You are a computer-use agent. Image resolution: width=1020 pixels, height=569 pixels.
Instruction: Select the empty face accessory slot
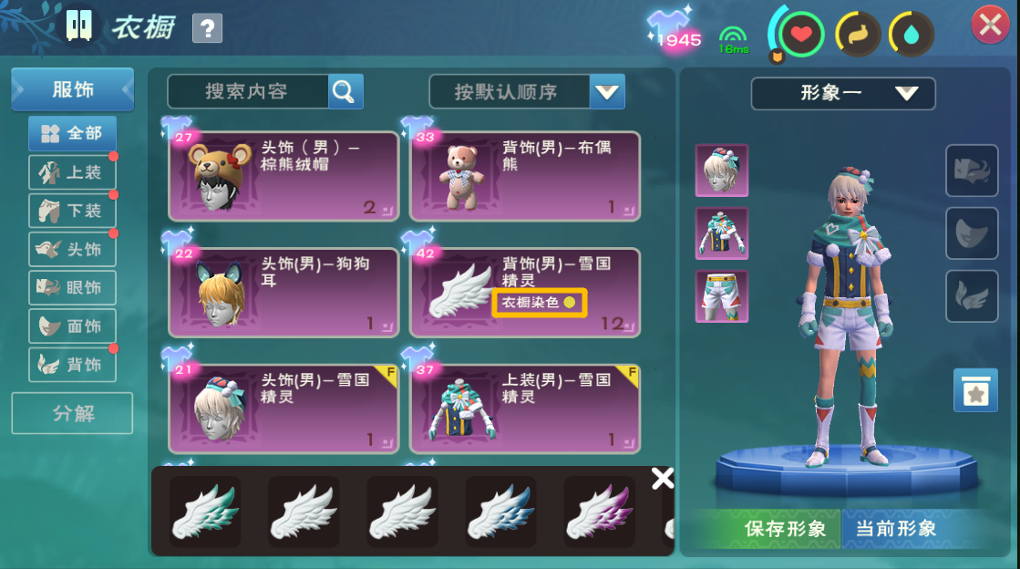tap(972, 233)
